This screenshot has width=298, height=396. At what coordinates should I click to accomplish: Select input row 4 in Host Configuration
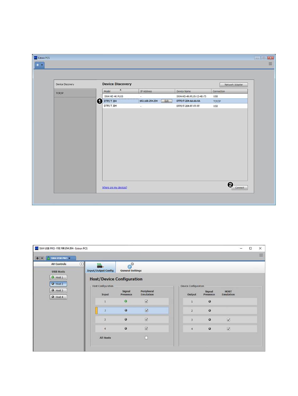click(132, 329)
